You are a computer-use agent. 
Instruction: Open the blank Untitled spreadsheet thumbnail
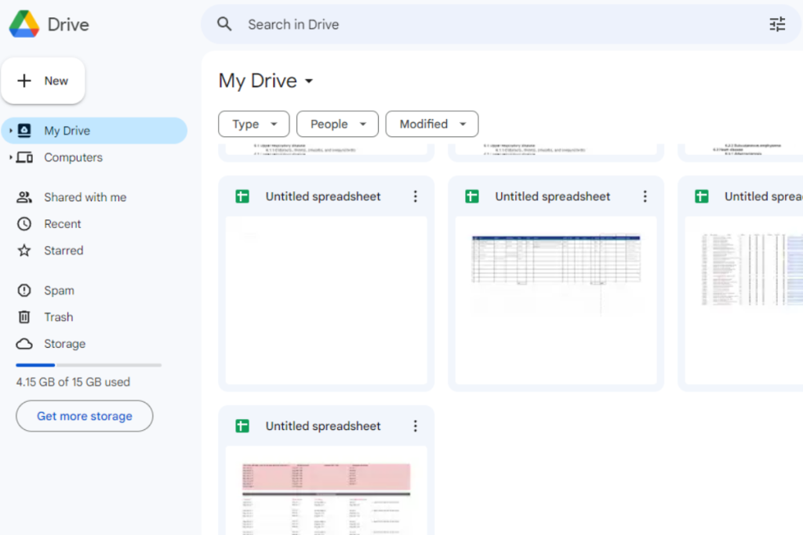pyautogui.click(x=326, y=300)
